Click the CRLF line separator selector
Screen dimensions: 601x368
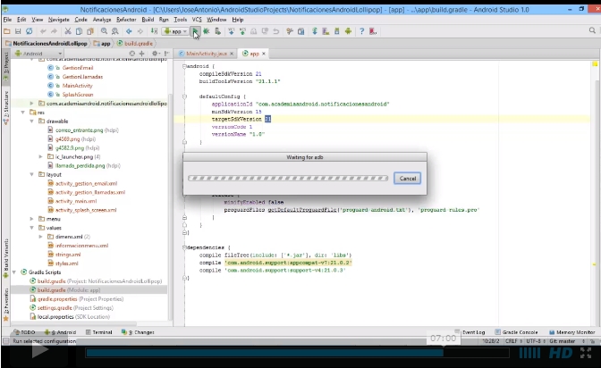point(512,341)
